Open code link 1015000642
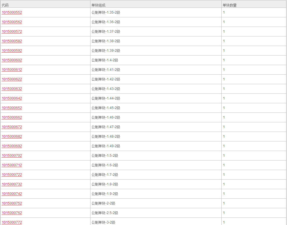This screenshot has width=287, height=225. coord(12,98)
